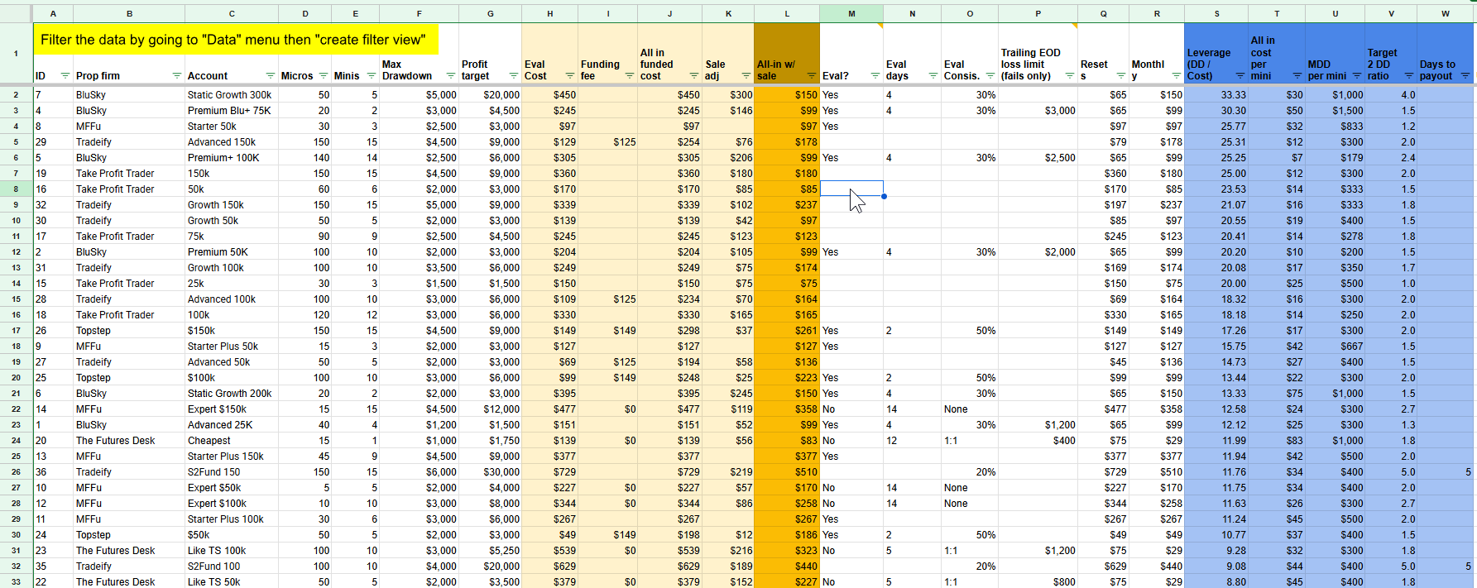
Task: Click the 'Advanced 150k' account cell
Action: [x=232, y=141]
